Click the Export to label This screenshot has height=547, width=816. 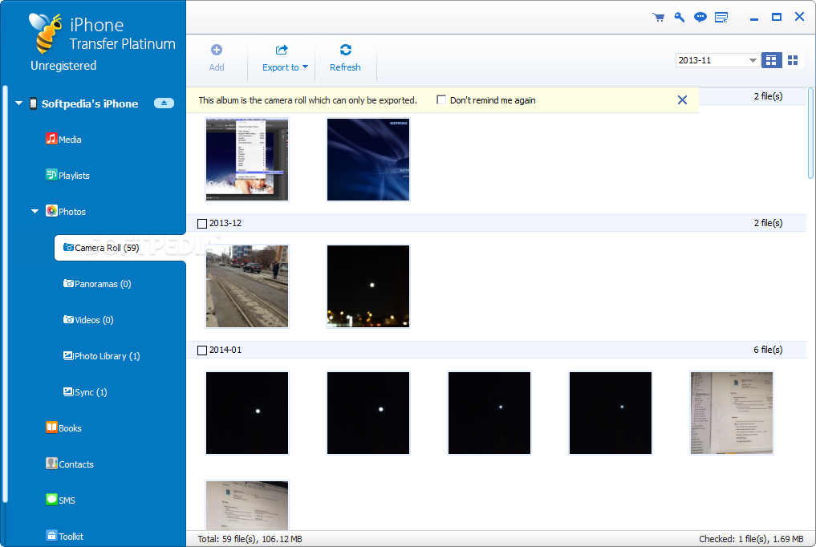281,67
